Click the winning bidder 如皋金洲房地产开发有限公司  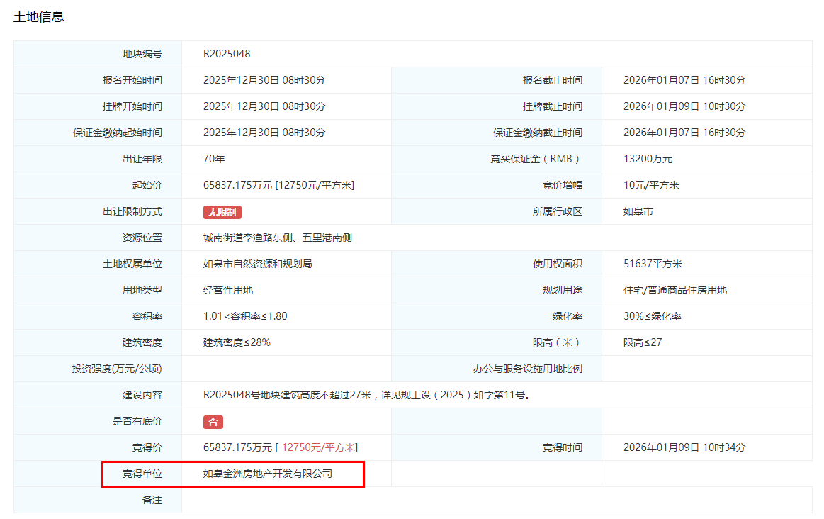[x=267, y=474]
